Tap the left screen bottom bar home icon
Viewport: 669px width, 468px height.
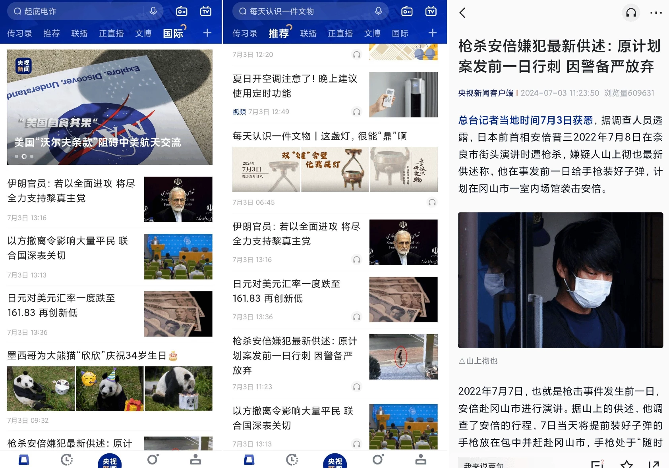click(x=24, y=460)
